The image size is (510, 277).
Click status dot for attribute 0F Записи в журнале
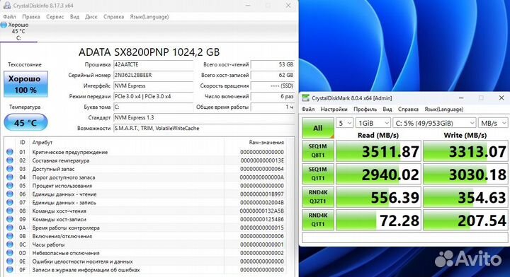(x=10, y=270)
